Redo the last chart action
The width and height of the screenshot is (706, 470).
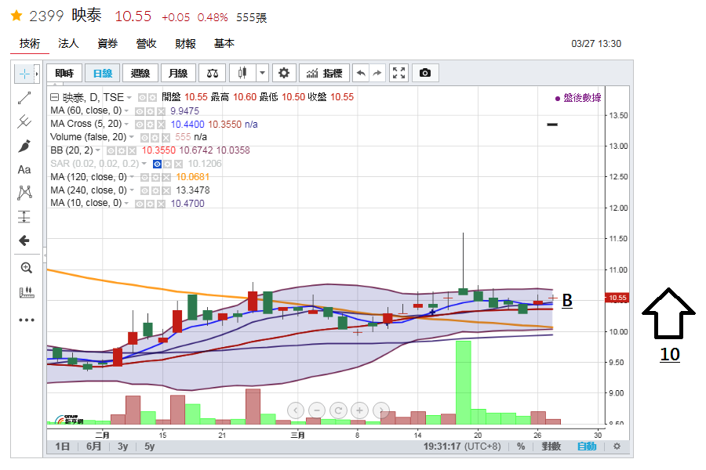coord(377,73)
